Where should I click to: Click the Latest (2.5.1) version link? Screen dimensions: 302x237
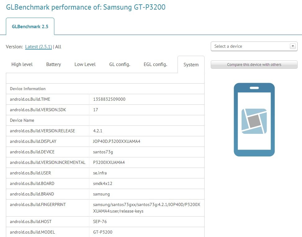click(x=38, y=47)
